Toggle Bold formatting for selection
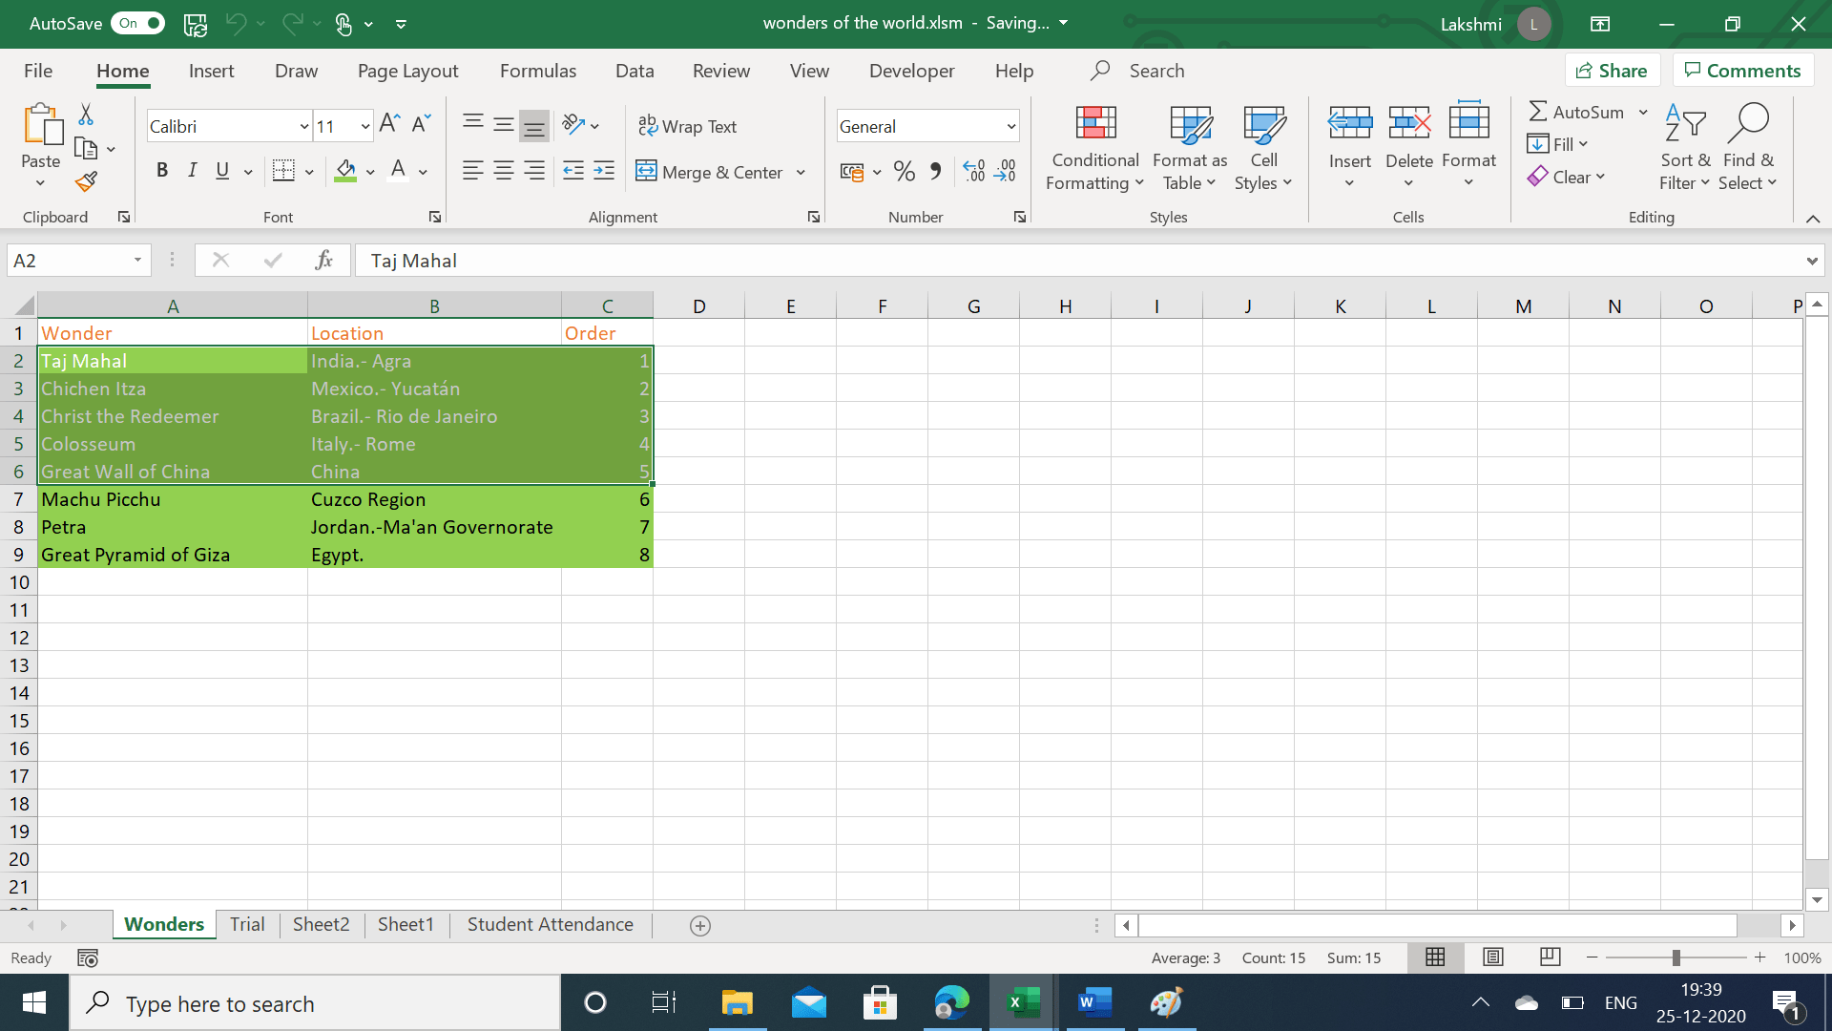Viewport: 1832px width, 1031px height. pyautogui.click(x=161, y=169)
